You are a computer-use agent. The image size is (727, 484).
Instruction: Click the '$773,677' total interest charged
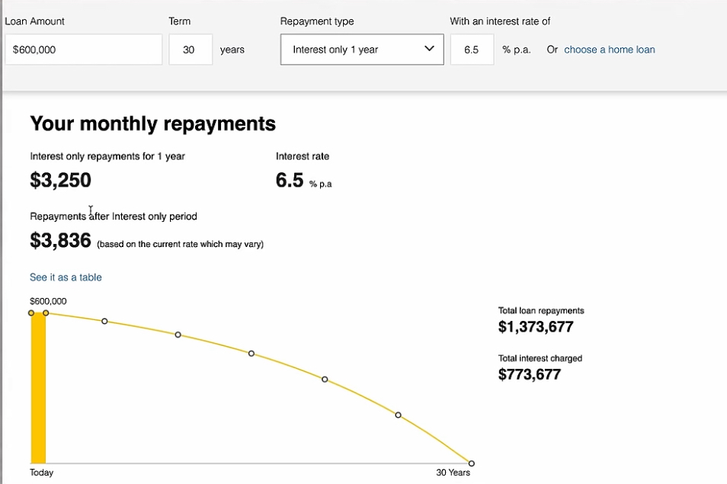pyautogui.click(x=530, y=374)
